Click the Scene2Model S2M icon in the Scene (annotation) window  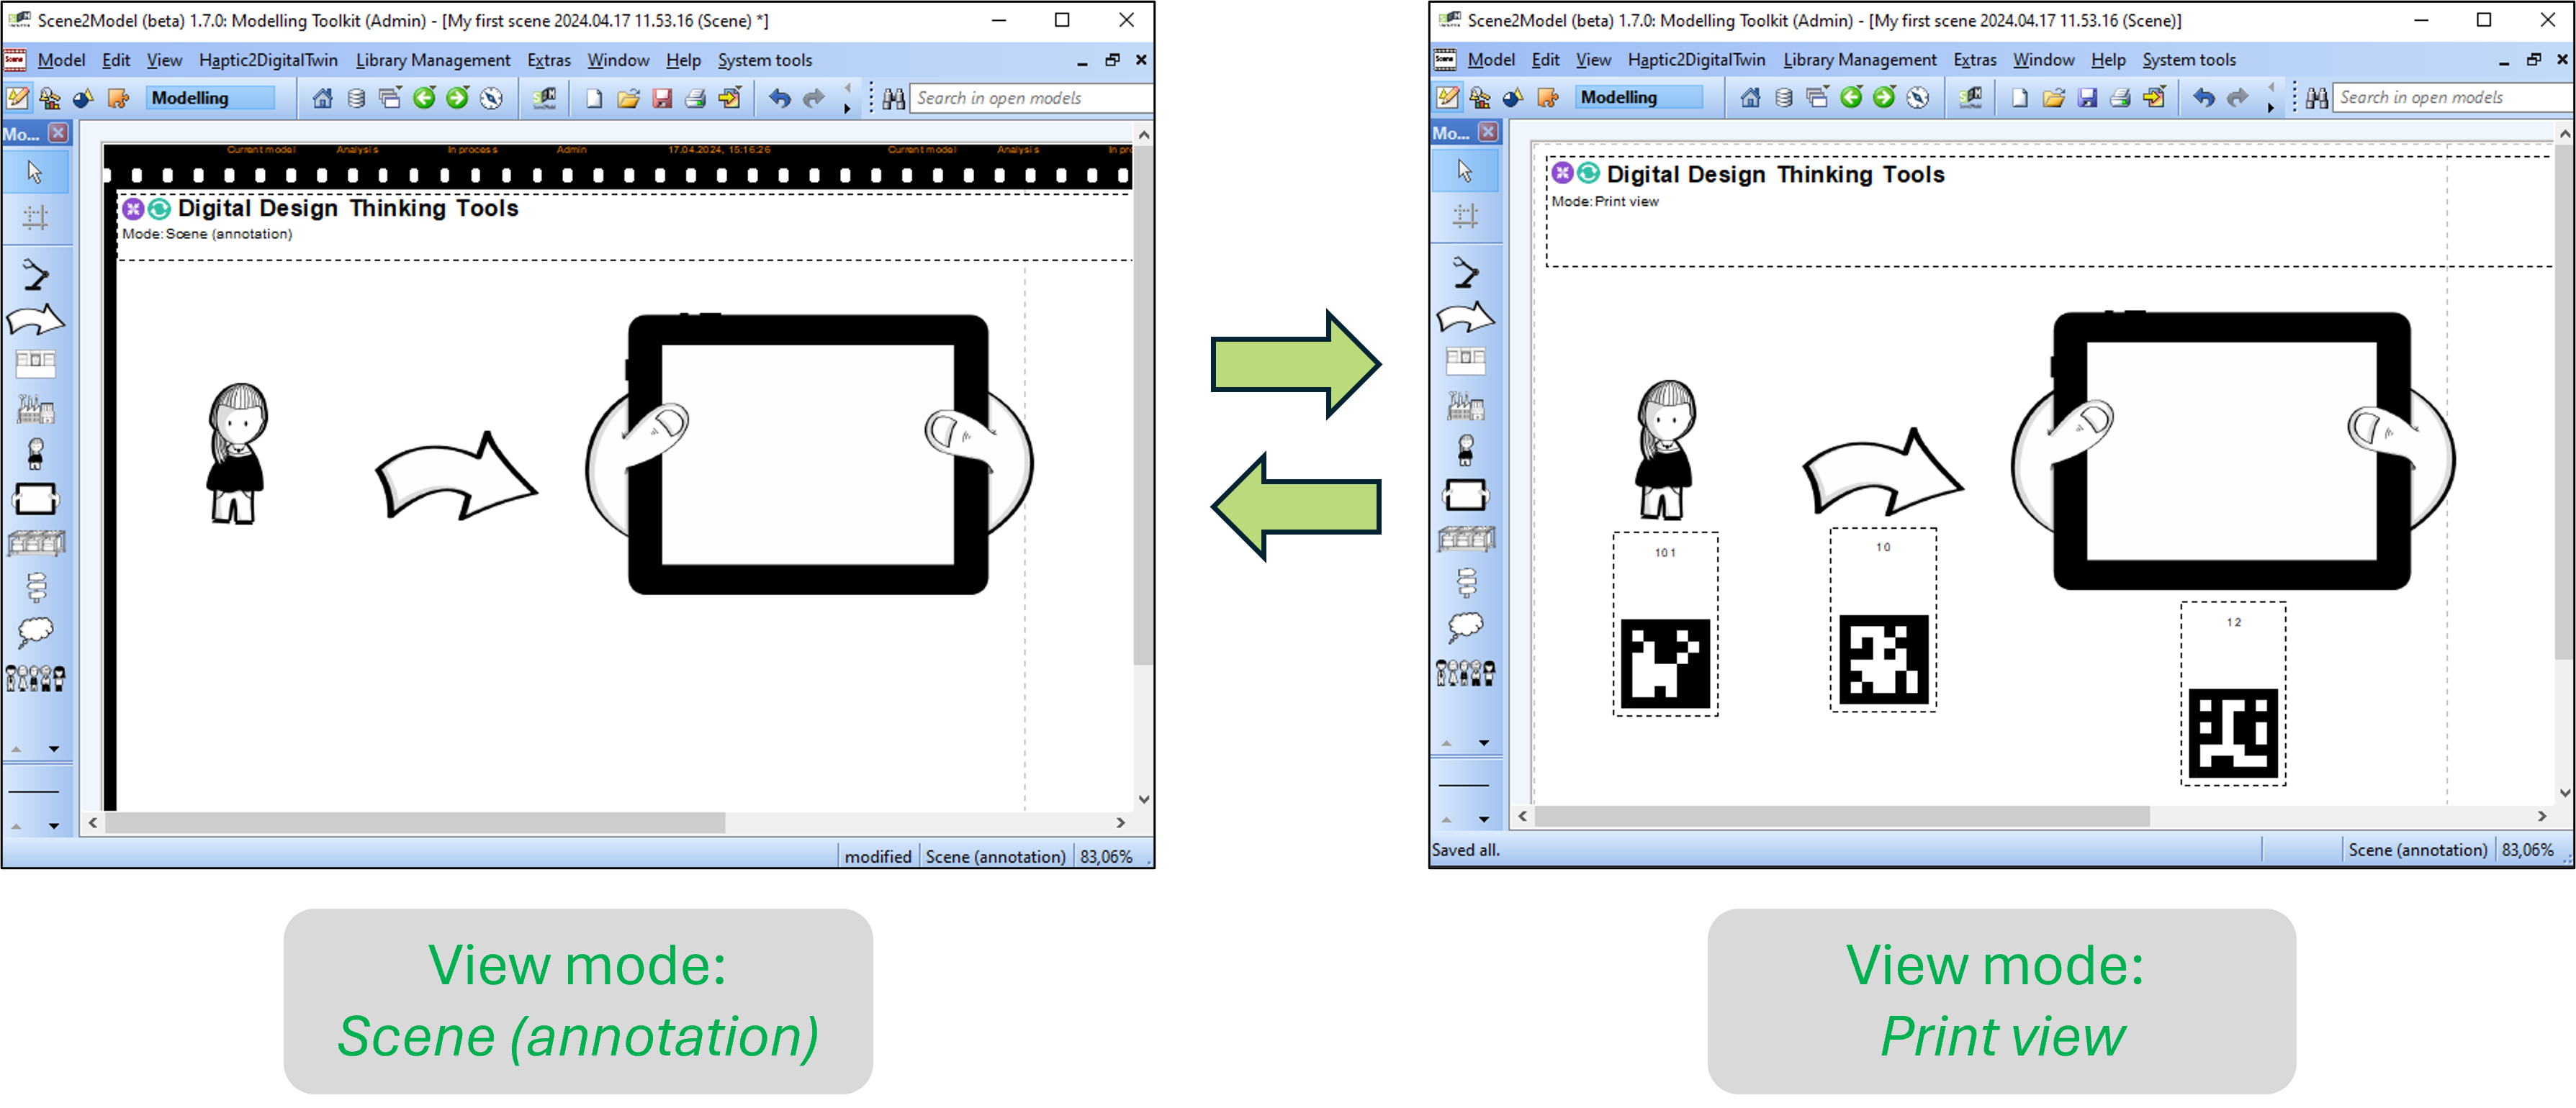point(544,98)
